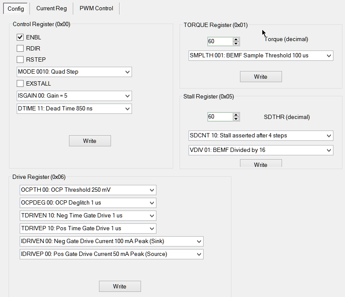Check the RSTEP option
The image size is (345, 297).
(x=20, y=59)
